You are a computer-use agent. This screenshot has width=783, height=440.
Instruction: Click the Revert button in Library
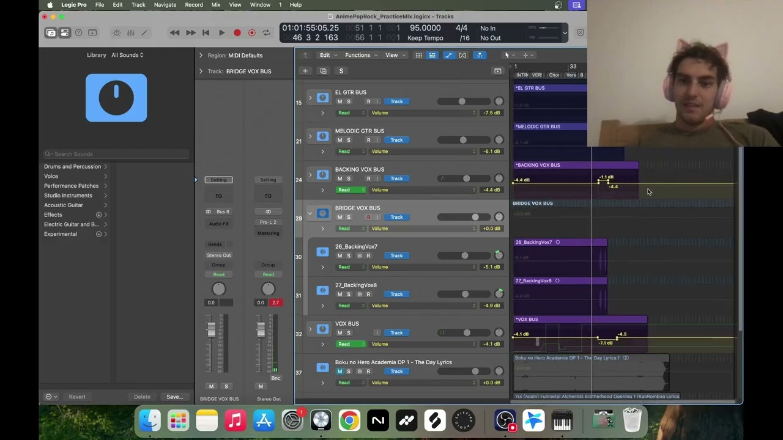pos(77,397)
